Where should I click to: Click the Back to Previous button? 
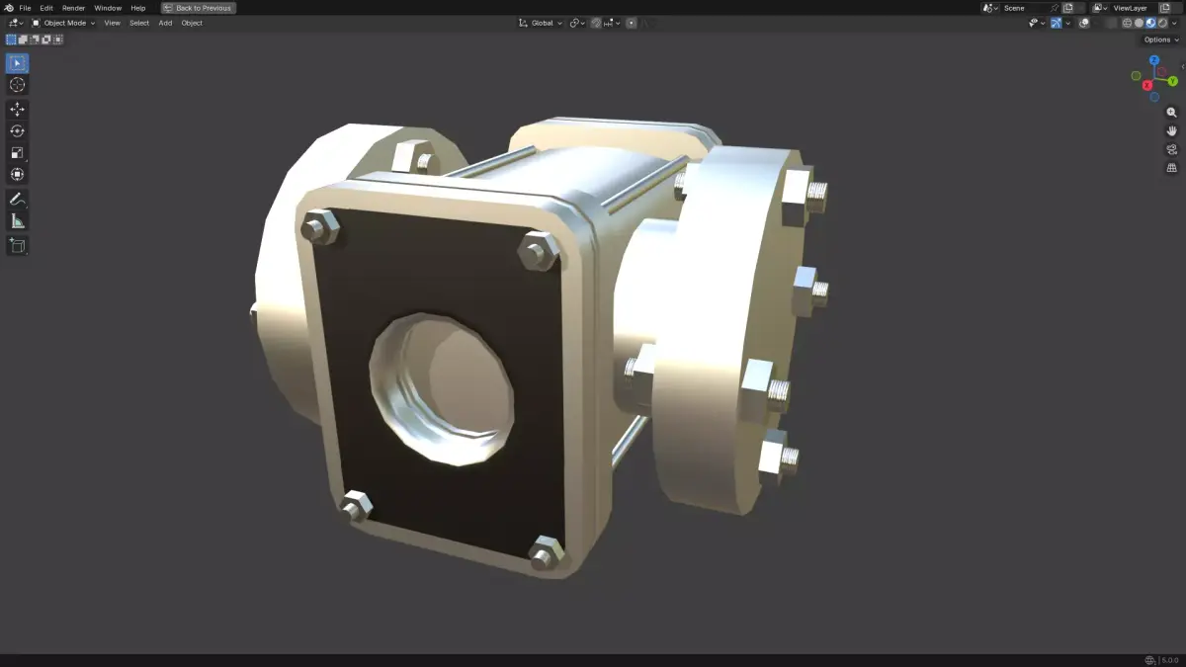(x=199, y=8)
